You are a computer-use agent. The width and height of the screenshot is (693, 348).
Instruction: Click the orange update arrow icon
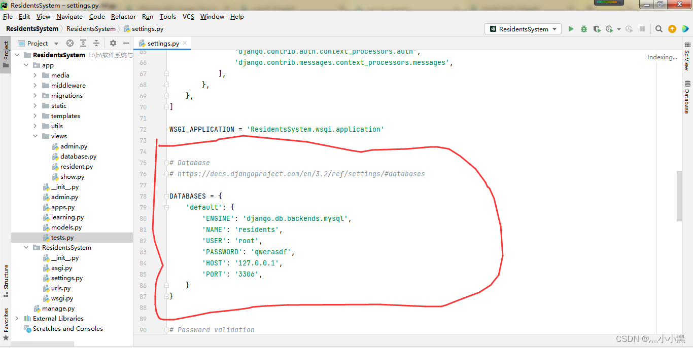click(x=672, y=29)
